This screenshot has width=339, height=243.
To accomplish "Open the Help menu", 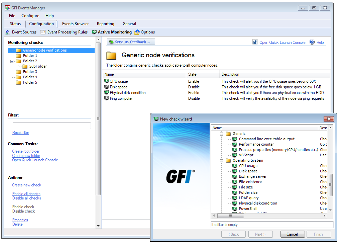I will pos(49,16).
